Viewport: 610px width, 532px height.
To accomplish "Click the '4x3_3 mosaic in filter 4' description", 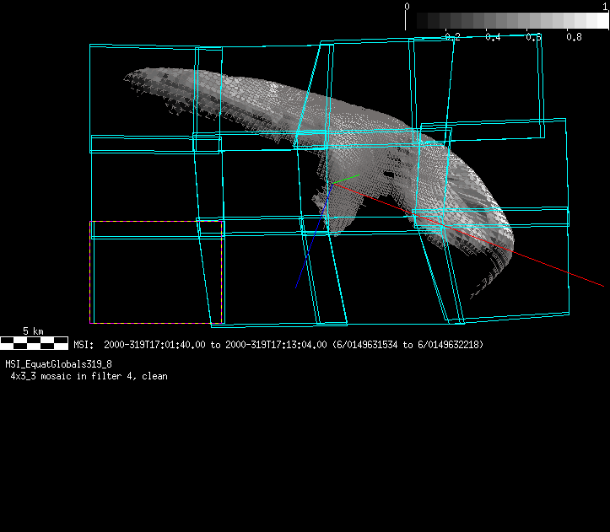I will tap(89, 376).
